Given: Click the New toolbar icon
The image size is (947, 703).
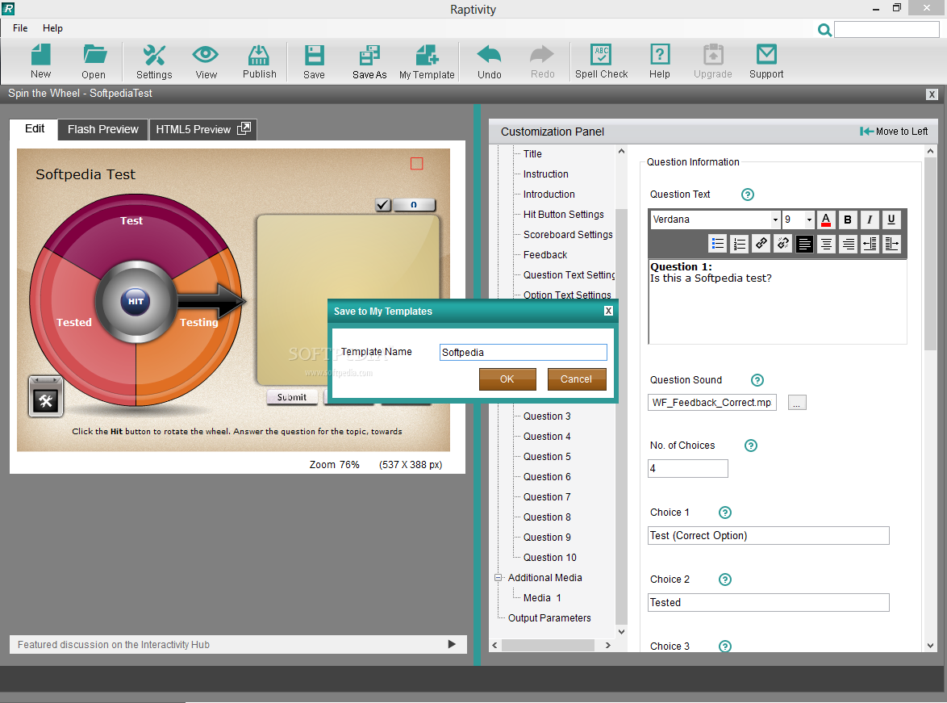Looking at the screenshot, I should 40,61.
